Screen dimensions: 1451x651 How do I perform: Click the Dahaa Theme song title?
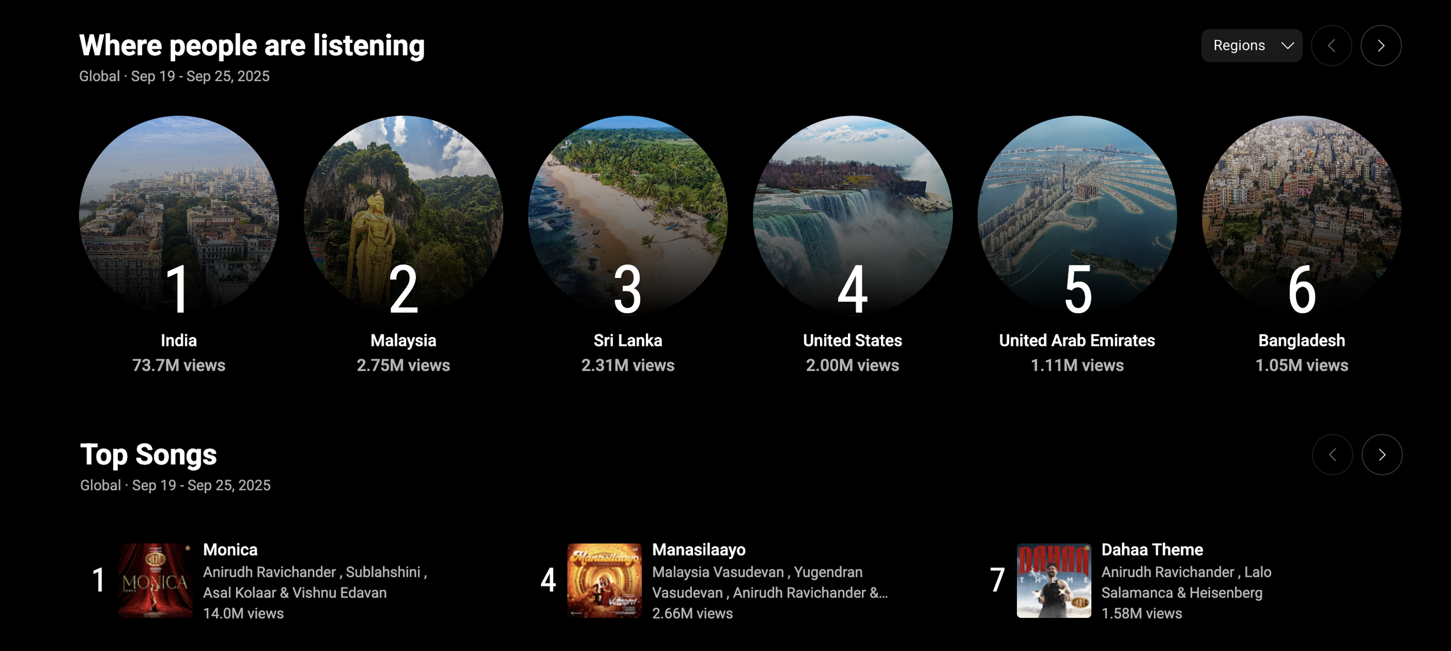[x=1152, y=549]
